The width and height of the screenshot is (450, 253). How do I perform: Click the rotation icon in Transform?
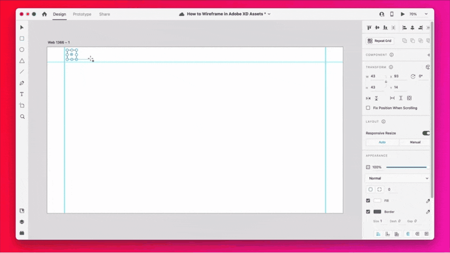(x=412, y=76)
